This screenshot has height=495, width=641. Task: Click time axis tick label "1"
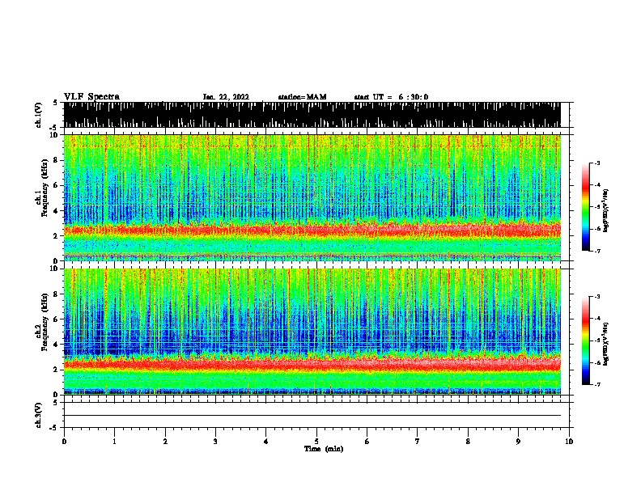(x=114, y=442)
